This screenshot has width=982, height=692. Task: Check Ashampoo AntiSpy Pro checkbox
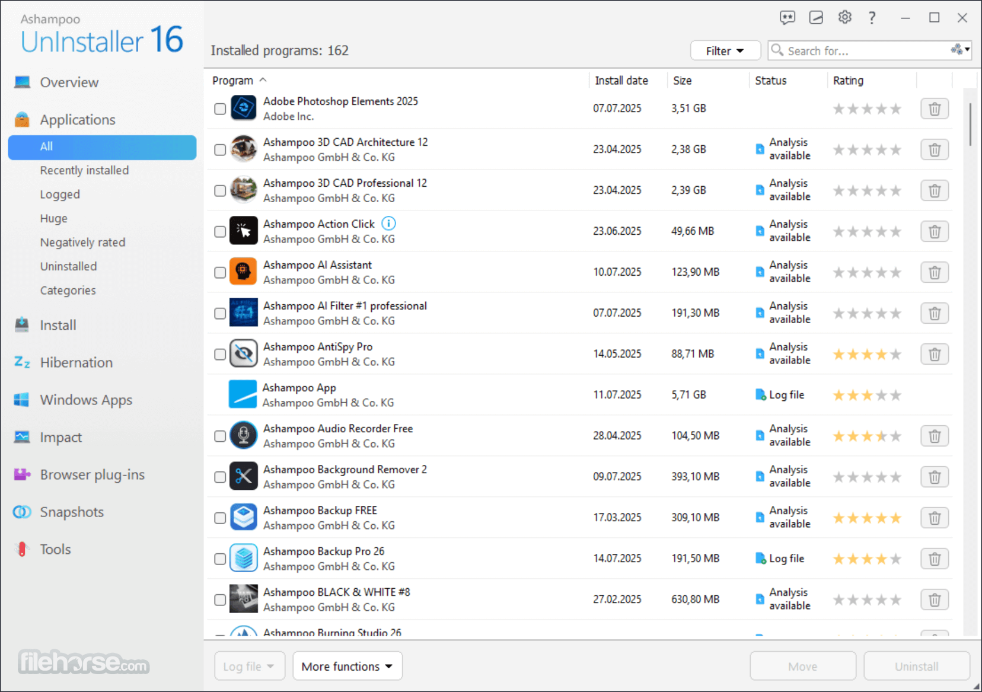pyautogui.click(x=220, y=354)
